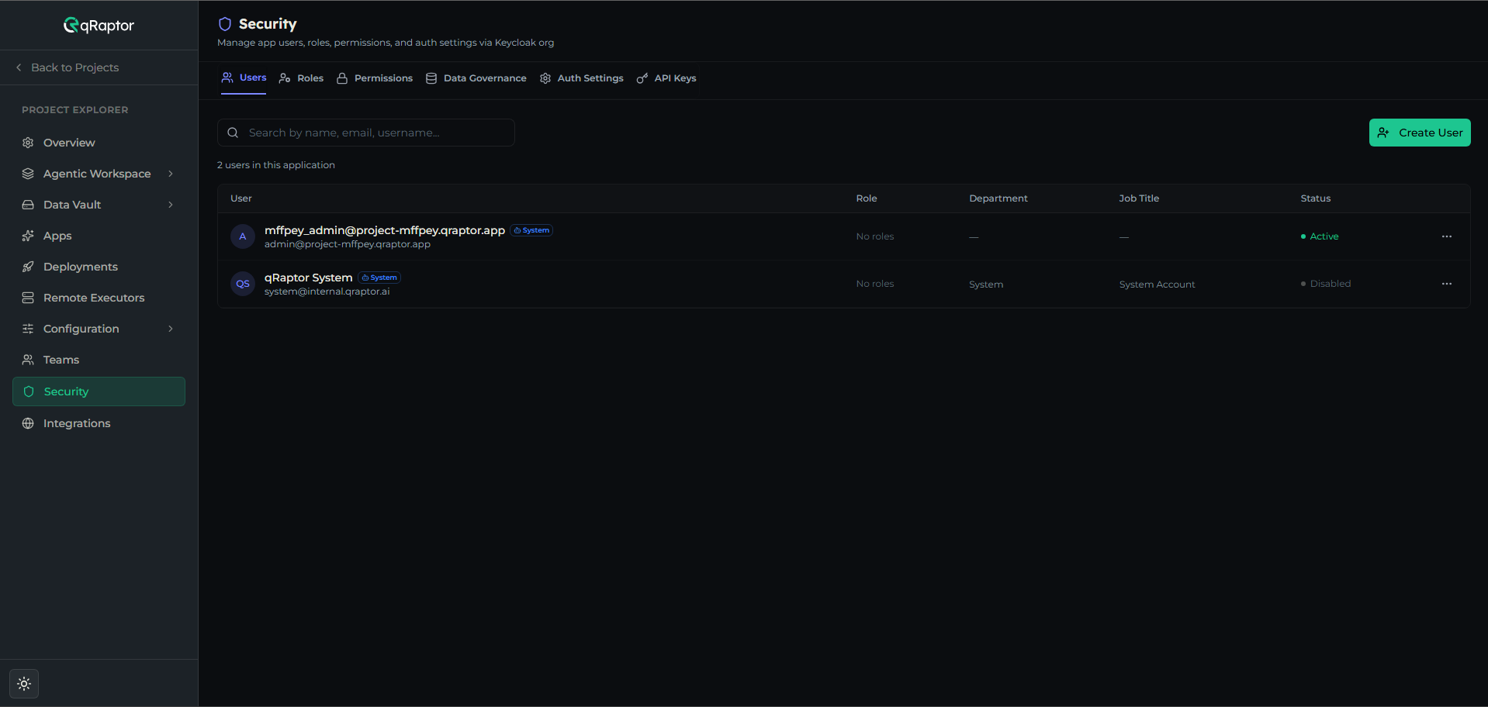
Task: Go to the Auth Settings tab
Action: coord(582,78)
